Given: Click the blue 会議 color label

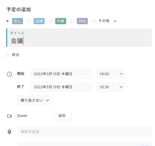Looking at the screenshot, I should coord(39,21).
